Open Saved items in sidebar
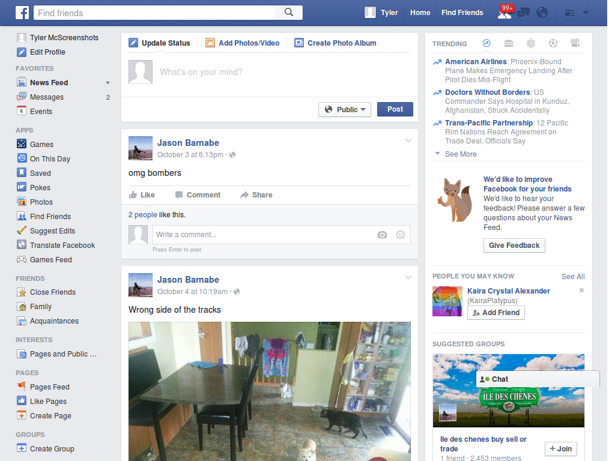 (x=34, y=173)
